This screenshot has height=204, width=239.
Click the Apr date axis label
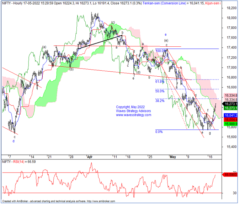click(90, 157)
